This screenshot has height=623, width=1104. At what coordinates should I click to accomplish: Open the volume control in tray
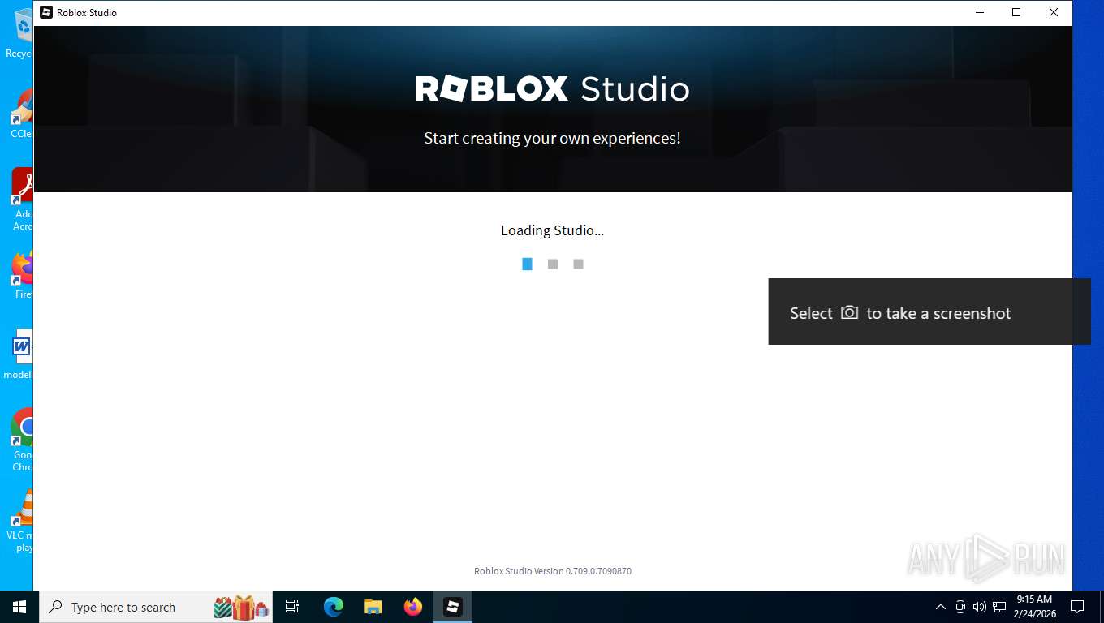click(x=980, y=607)
